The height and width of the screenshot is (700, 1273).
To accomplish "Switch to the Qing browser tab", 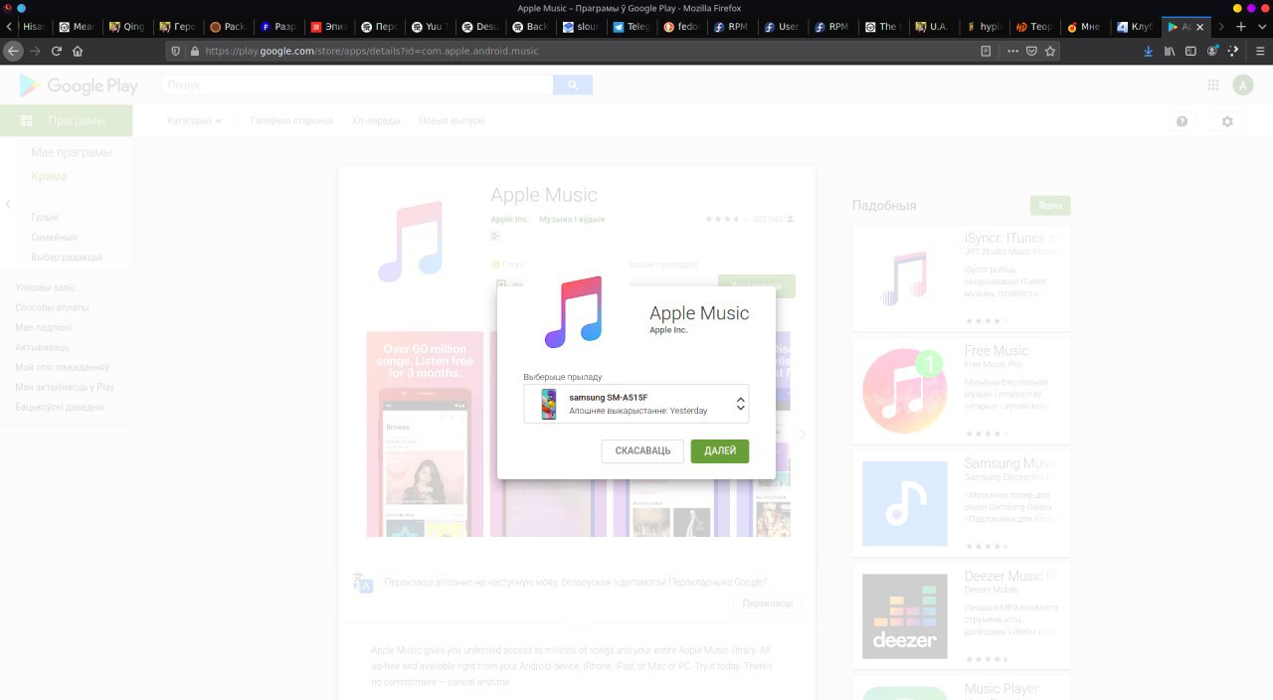I will click(x=127, y=27).
